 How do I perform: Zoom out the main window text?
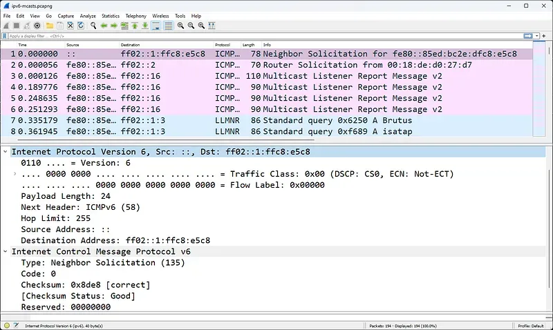coord(191,26)
